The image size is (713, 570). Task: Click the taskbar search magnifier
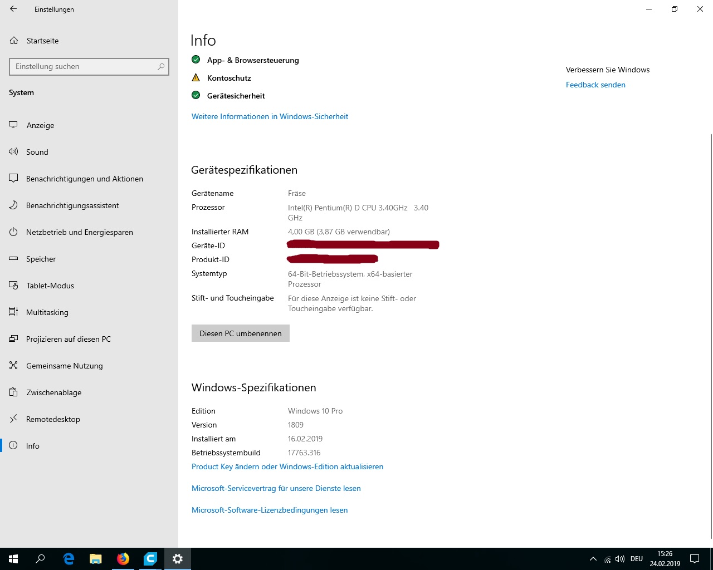click(40, 559)
